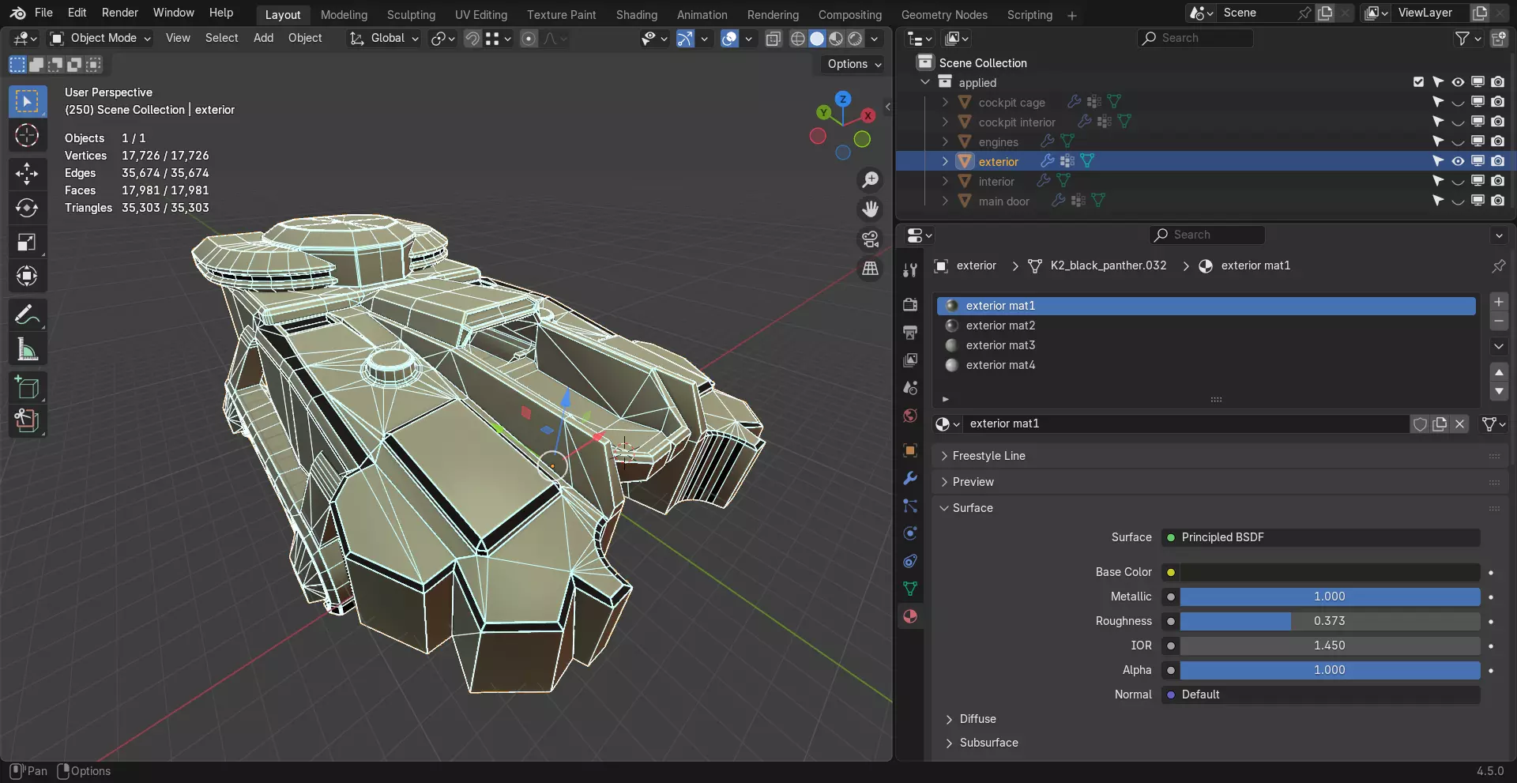Screen dimensions: 1517x783
Task: Add a new material slot
Action: pos(1499,302)
